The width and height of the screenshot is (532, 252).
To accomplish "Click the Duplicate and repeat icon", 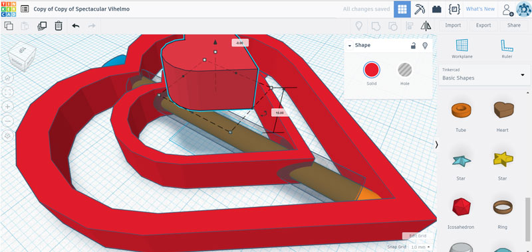I will pos(42,25).
